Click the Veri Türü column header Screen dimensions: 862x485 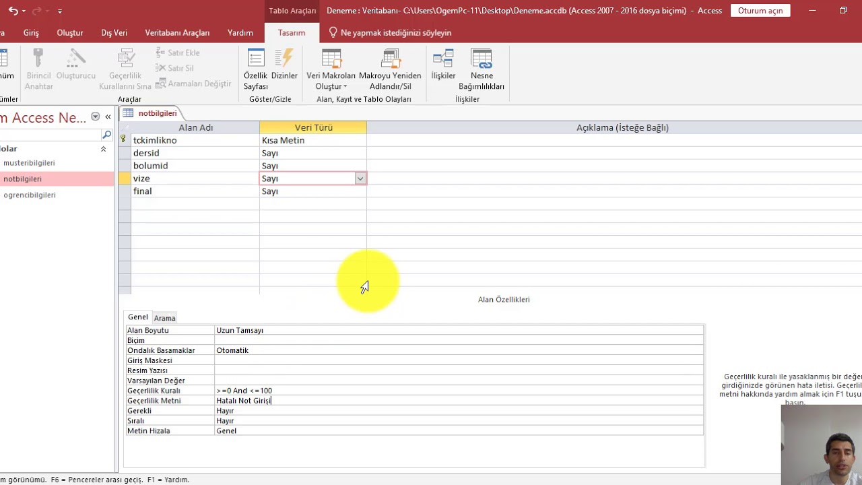click(313, 127)
